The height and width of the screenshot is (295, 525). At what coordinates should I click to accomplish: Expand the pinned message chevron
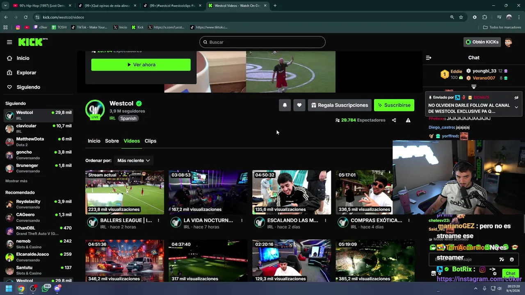516,107
